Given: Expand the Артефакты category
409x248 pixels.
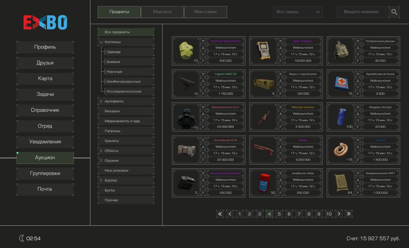Looking at the screenshot, I should [101, 101].
